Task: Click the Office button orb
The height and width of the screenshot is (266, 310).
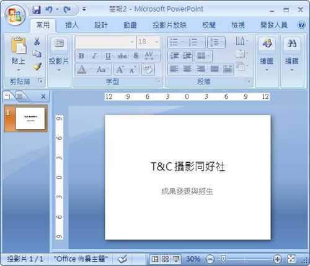Action: [15, 15]
